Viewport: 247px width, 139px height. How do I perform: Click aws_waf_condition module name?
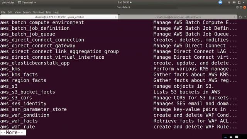(x=25, y=115)
